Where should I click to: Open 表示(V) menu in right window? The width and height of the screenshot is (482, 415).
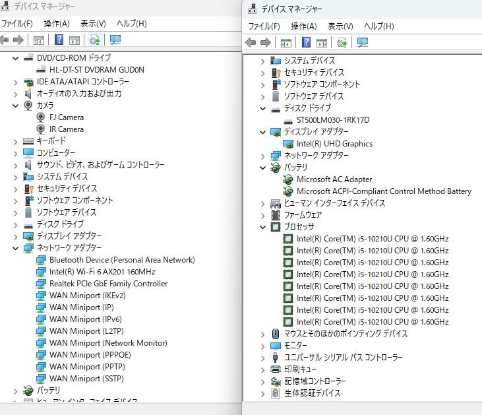340,26
